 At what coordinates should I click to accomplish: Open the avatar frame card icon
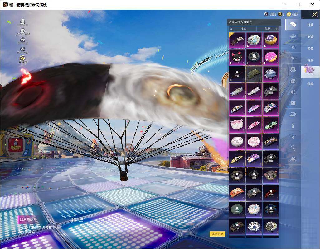point(293,103)
